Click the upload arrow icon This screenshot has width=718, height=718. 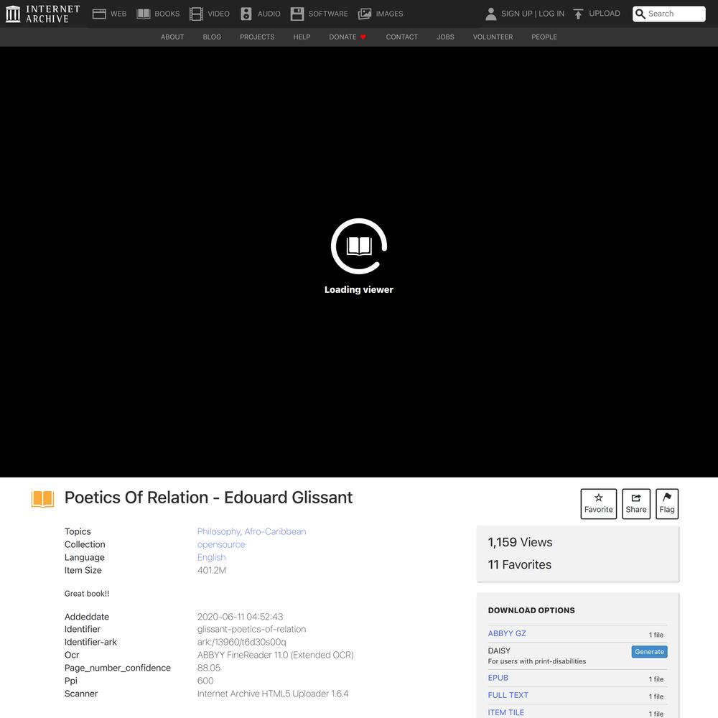coord(578,14)
